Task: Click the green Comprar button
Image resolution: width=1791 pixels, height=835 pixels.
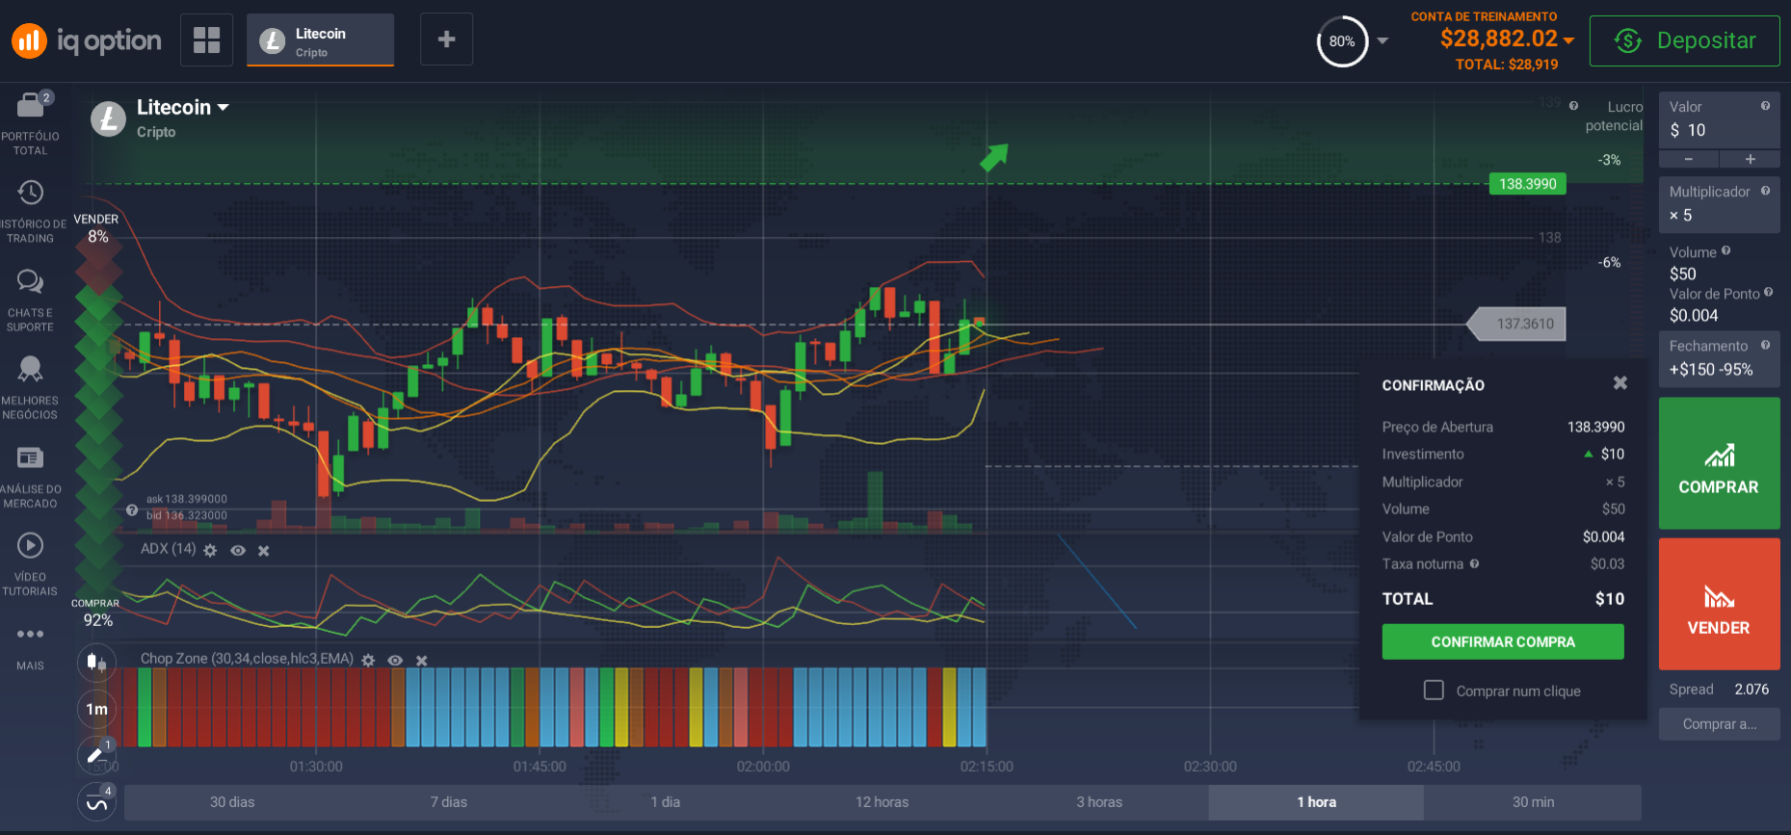Action: point(1720,463)
